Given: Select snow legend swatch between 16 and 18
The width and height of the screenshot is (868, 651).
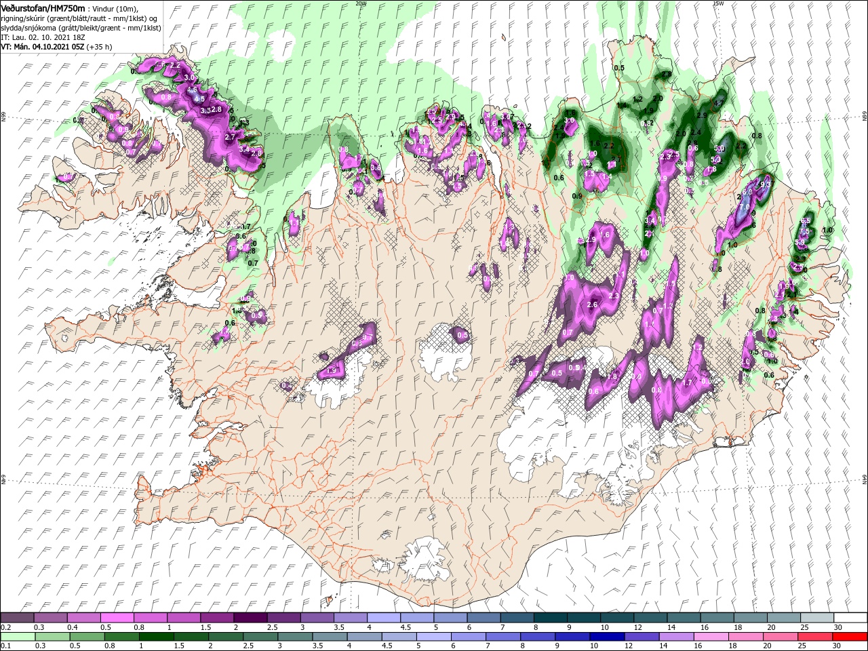Looking at the screenshot, I should 717,618.
